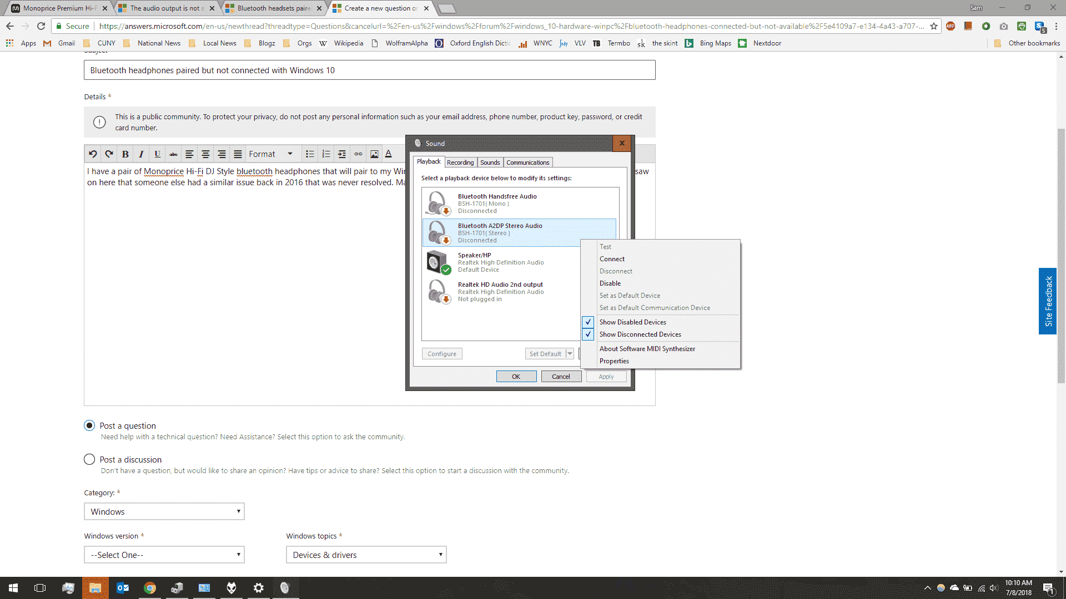Go back to the previous page
Image resolution: width=1066 pixels, height=599 pixels.
click(x=10, y=26)
